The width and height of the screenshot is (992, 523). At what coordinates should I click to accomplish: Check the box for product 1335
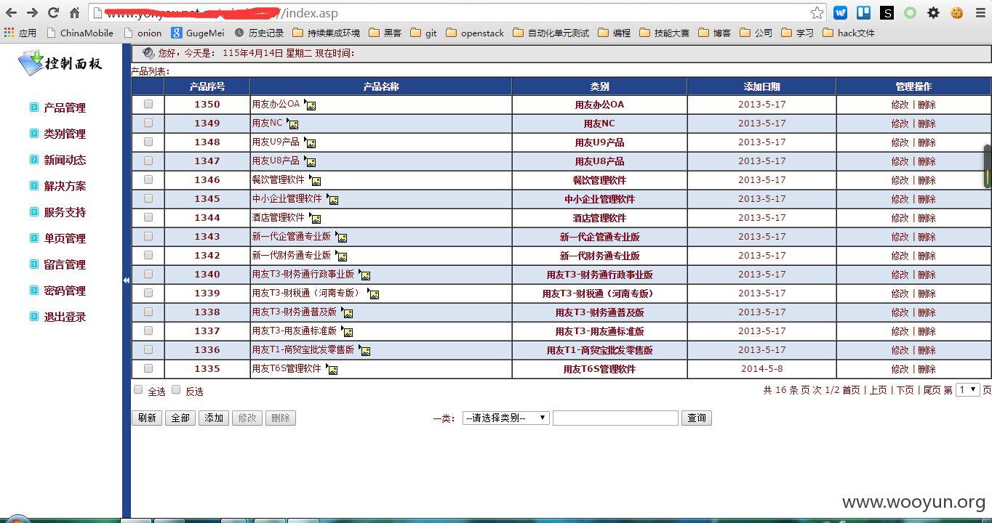click(x=148, y=368)
